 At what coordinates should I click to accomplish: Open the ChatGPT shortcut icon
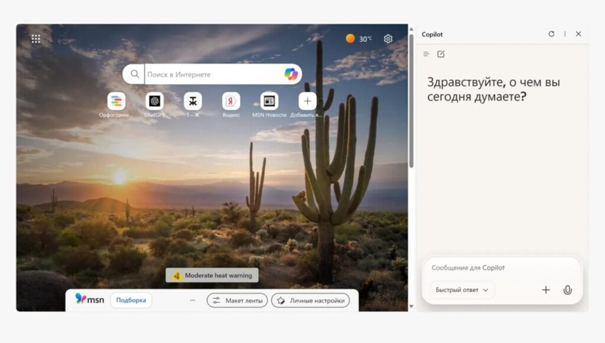click(154, 102)
